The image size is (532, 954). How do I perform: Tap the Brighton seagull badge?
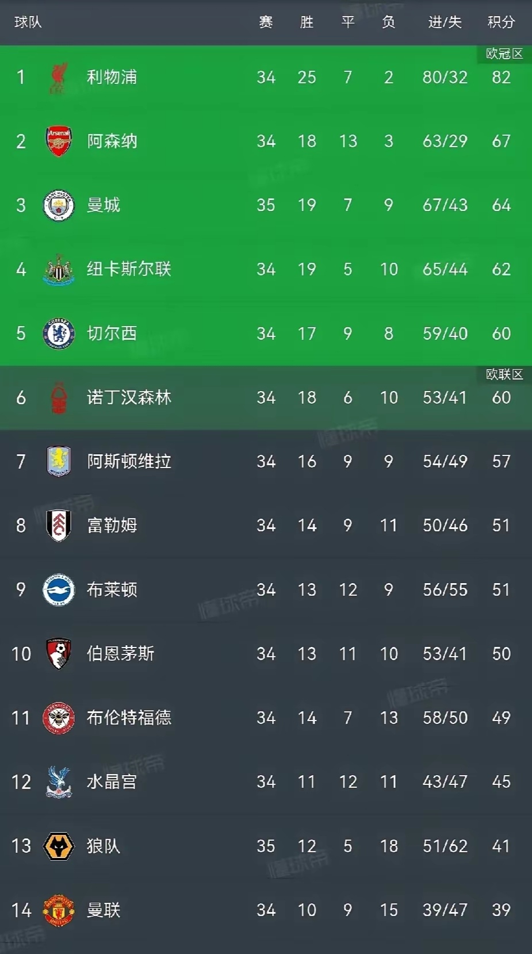point(58,589)
